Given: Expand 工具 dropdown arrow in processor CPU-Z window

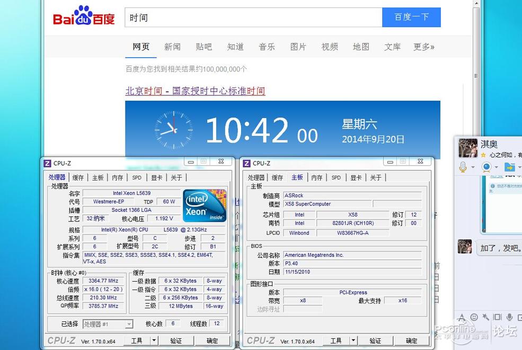Looking at the screenshot, I should (x=154, y=340).
